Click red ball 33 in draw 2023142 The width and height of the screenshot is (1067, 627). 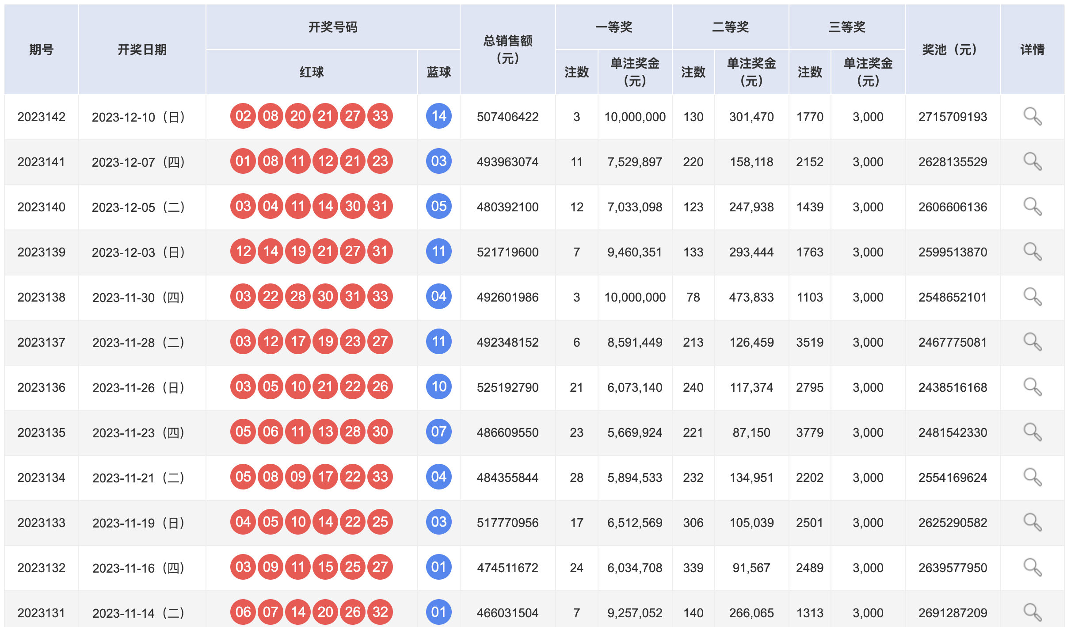pos(380,116)
